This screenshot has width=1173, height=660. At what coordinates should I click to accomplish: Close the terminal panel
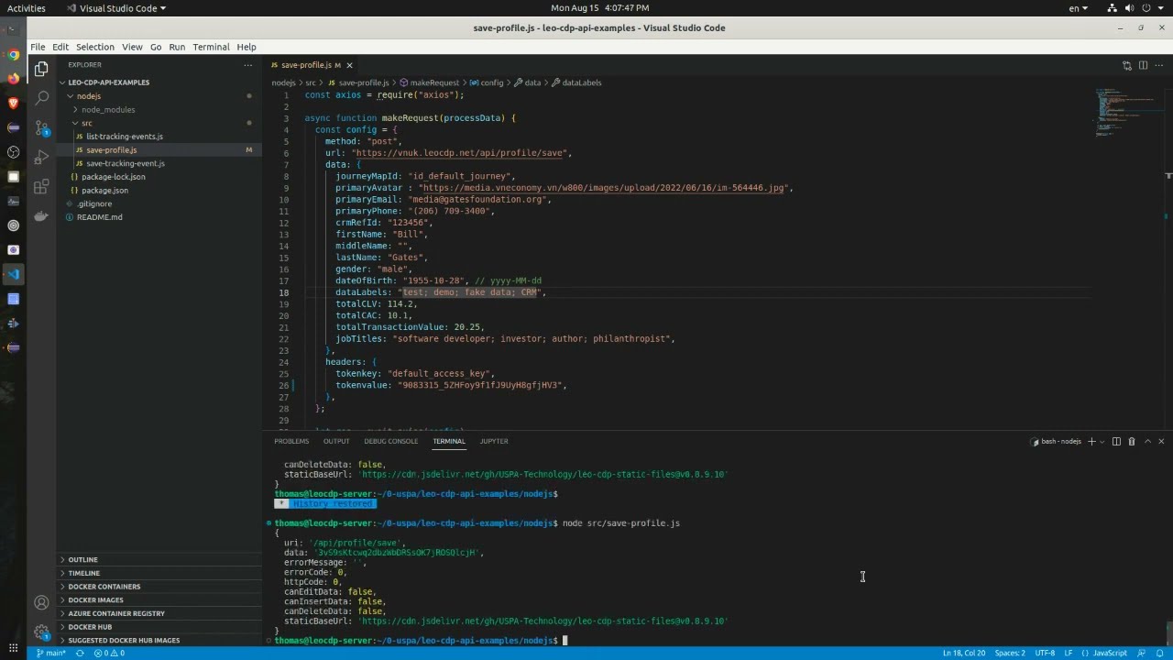[x=1162, y=442]
